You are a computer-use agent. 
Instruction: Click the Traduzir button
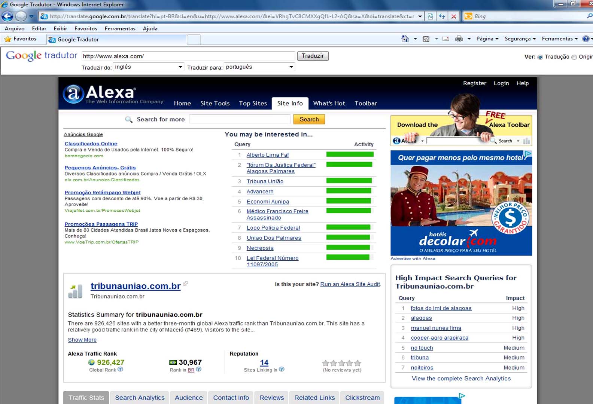(313, 56)
